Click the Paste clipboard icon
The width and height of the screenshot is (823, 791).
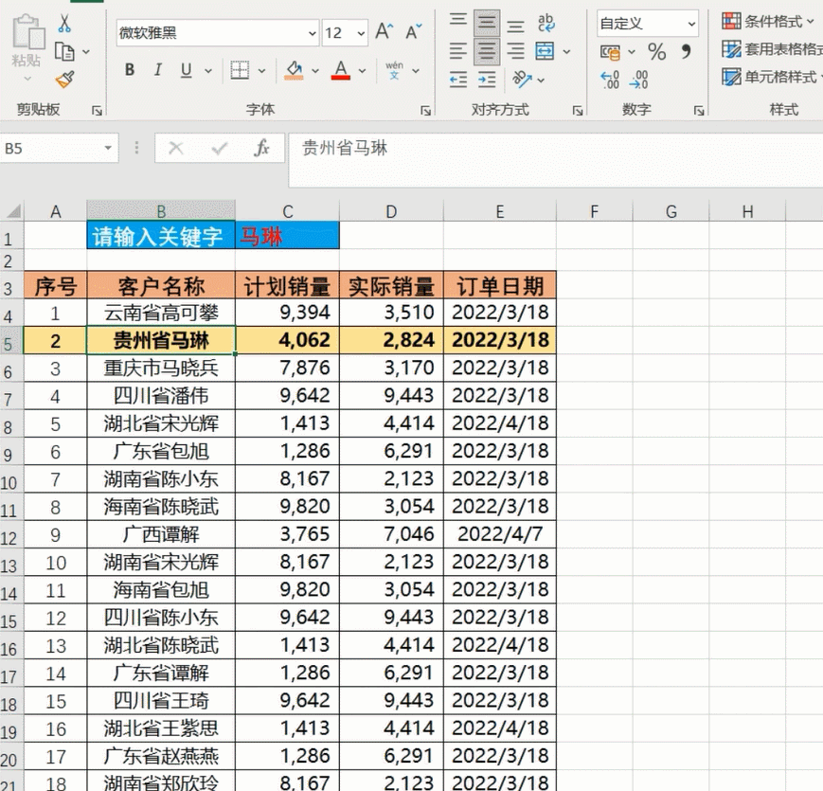pos(27,32)
